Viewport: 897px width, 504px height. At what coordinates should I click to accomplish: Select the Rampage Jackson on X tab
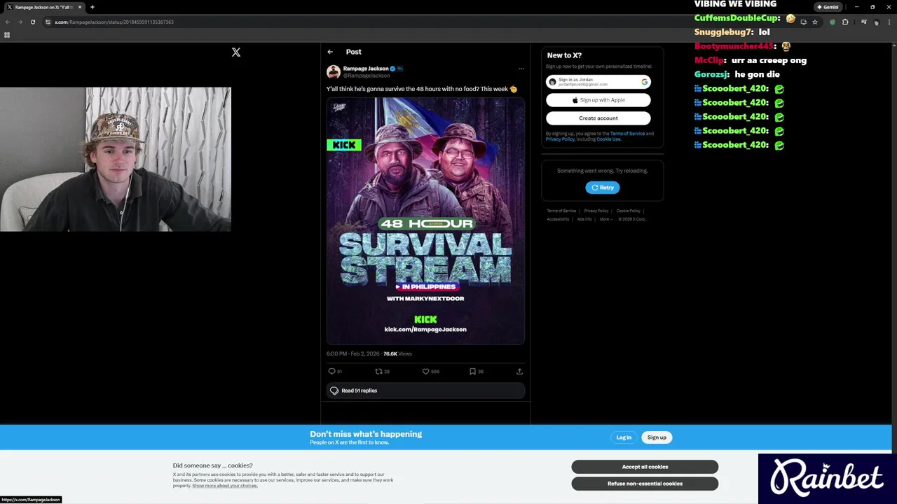[43, 7]
